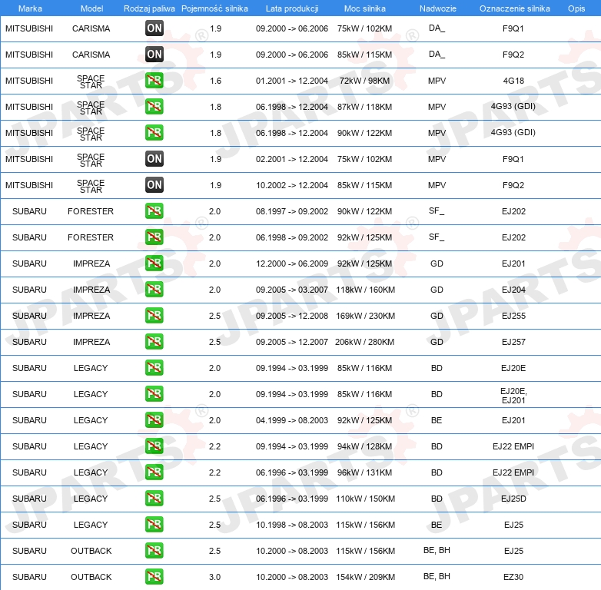The image size is (601, 590).
Task: Click power value 169kW / 230KM
Action: pos(365,316)
